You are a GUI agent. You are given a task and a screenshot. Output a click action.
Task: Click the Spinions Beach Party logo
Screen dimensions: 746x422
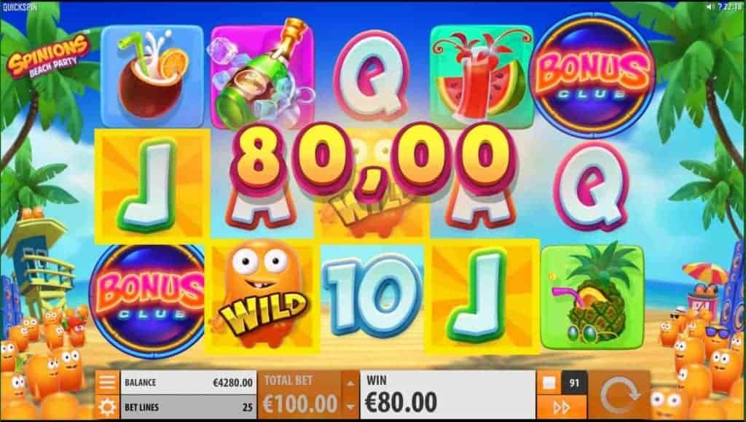[49, 57]
